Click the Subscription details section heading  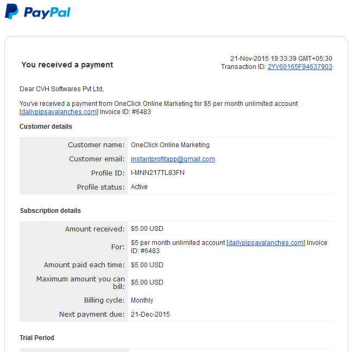[51, 211]
